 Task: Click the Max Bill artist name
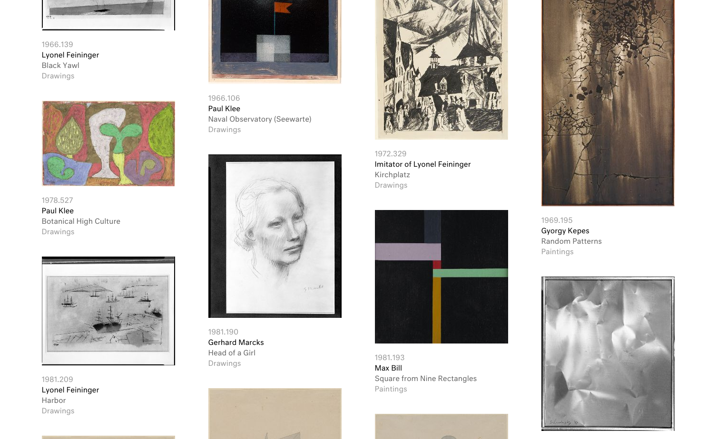coord(388,368)
